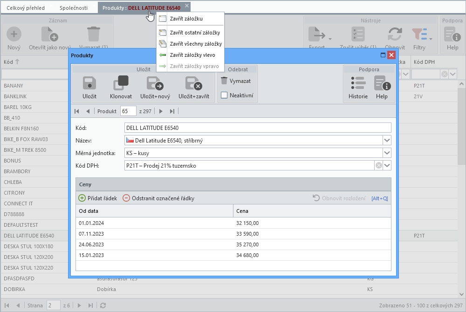Viewport: 466px width, 312px height.
Task: Click the Uložit save icon
Action: tap(89, 83)
